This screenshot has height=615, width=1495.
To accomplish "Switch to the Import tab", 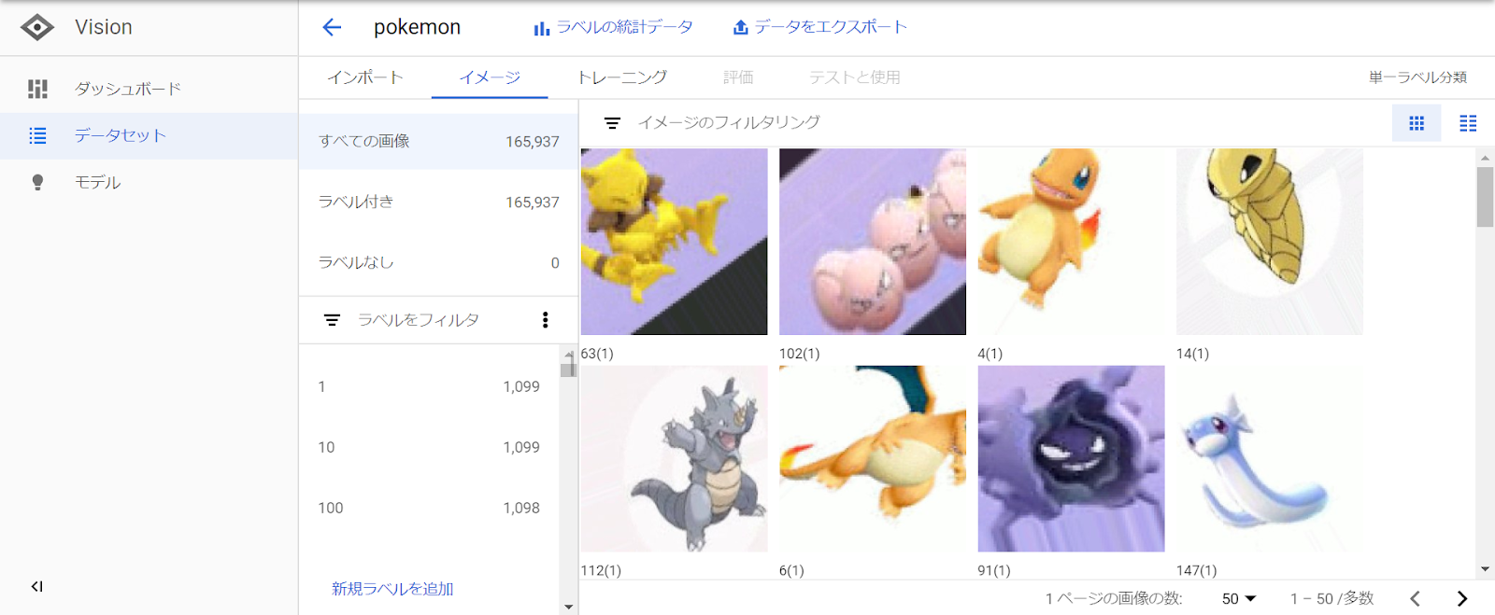I will [x=364, y=77].
